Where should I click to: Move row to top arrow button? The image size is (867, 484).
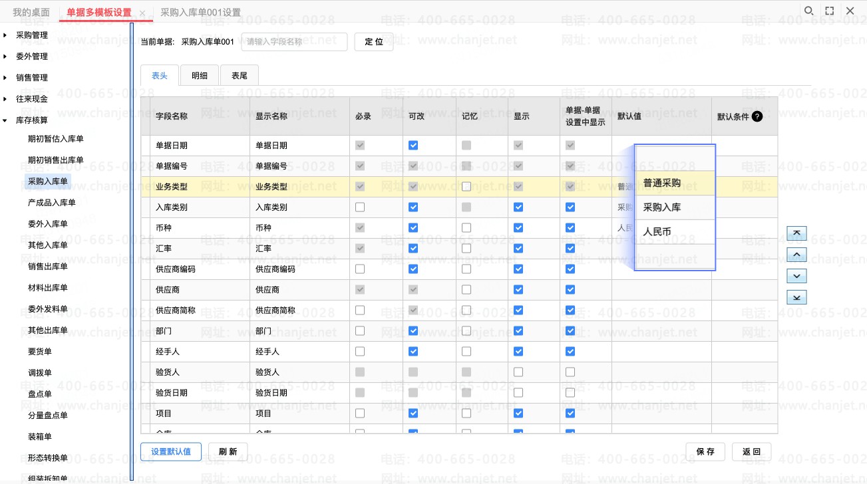pyautogui.click(x=796, y=233)
